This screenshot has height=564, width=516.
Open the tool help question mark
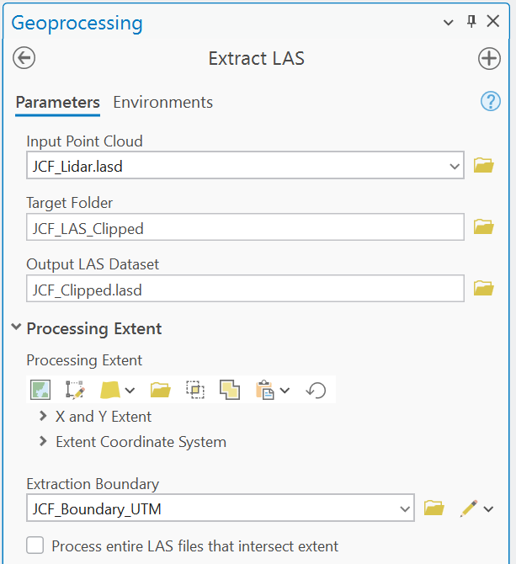(x=490, y=102)
